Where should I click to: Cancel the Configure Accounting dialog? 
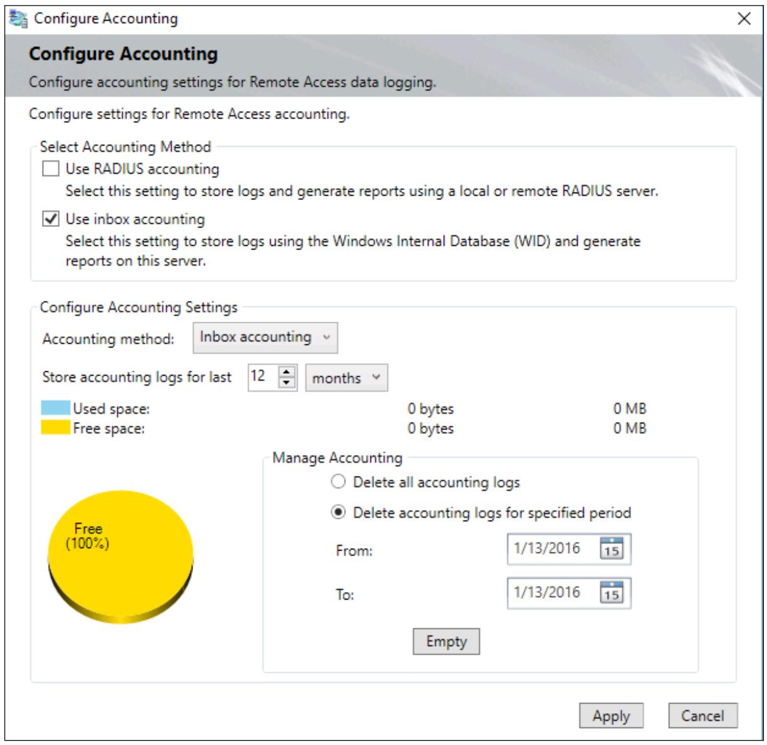[702, 716]
